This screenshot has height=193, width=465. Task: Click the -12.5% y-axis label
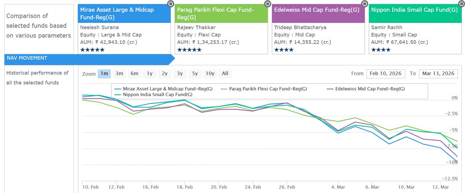tap(450, 179)
